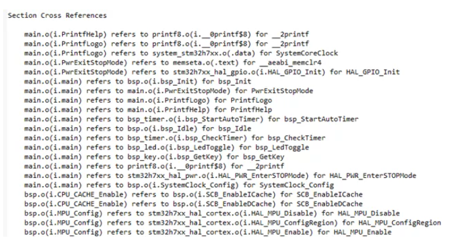Select the line mentioning __aeabi_memclr4
Viewport: 453px width, 245px height.
[173, 63]
